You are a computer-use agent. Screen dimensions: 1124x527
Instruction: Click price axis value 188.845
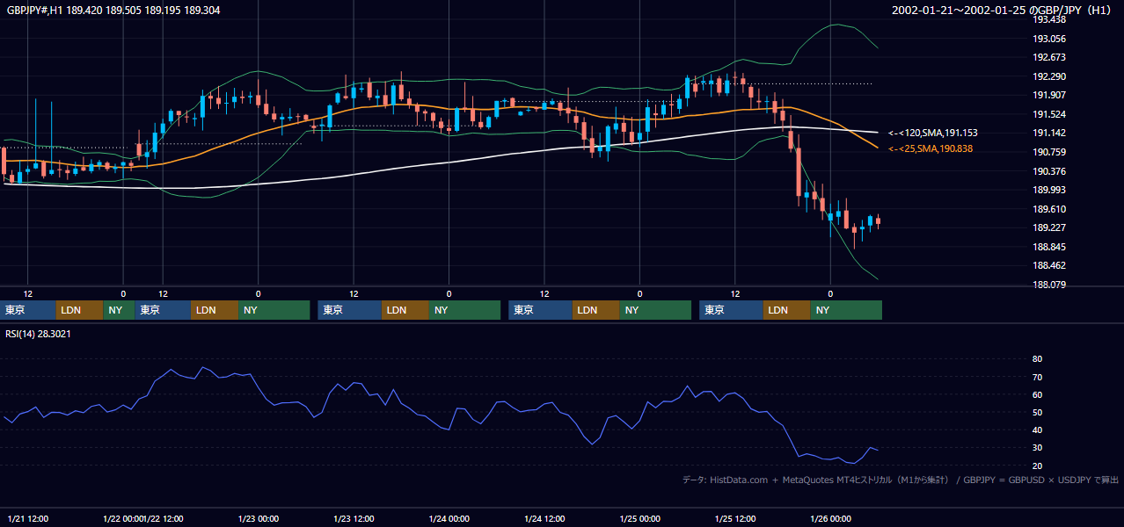tap(1049, 247)
